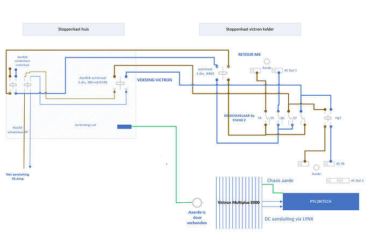Screen dimensions: 371x249
Task: Click the S7 switch label
Action: tap(295, 118)
